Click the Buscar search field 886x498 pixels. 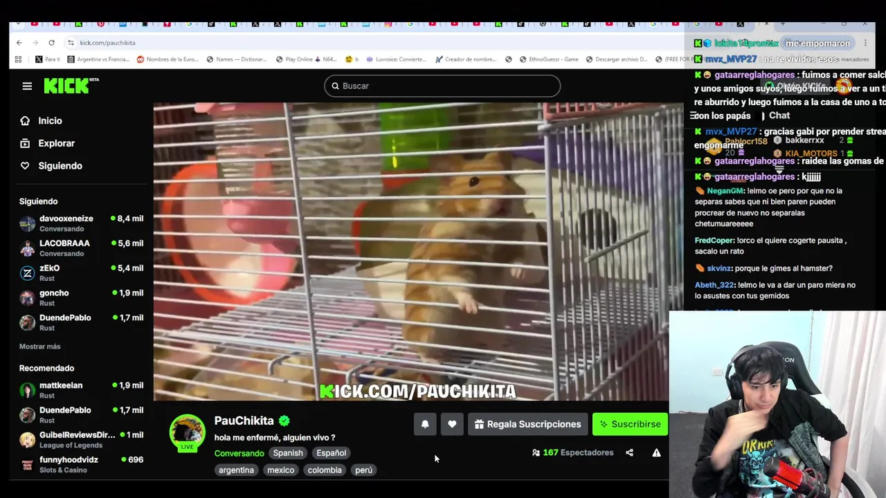pos(442,86)
